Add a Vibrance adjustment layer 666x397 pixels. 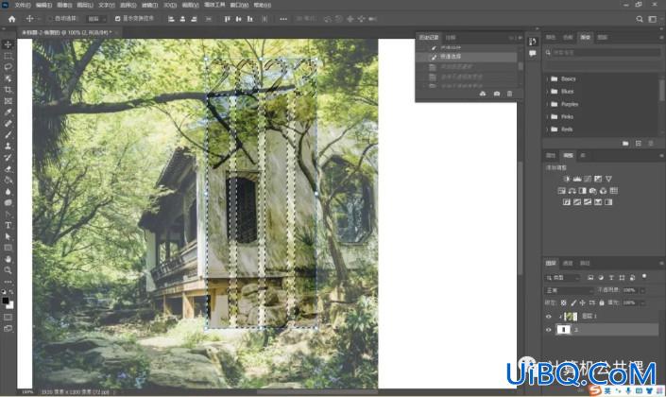pos(608,179)
